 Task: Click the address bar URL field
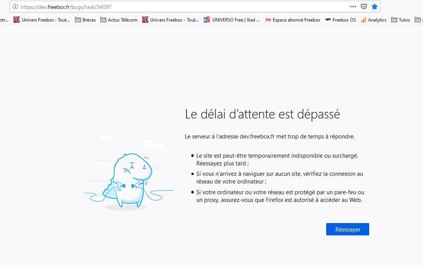coord(173,7)
